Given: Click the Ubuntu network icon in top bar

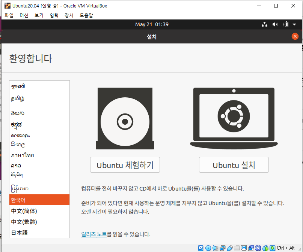Looking at the screenshot, I should [265, 24].
